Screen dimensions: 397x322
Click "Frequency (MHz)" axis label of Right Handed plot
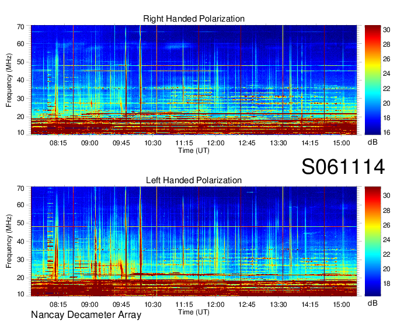[9, 80]
